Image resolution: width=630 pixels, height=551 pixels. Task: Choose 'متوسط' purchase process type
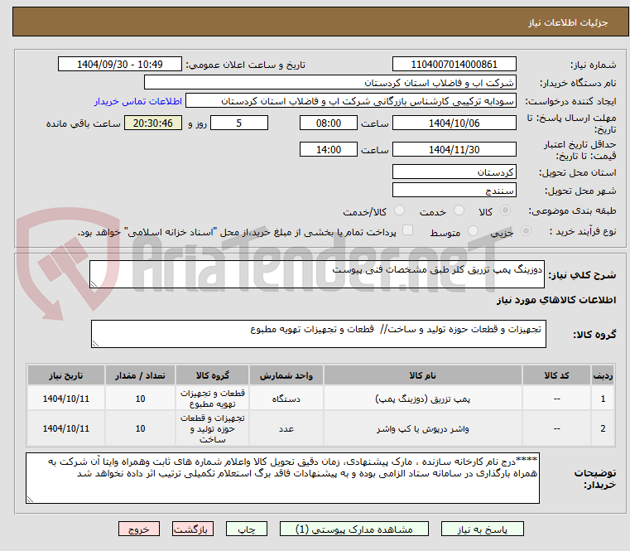point(473,231)
